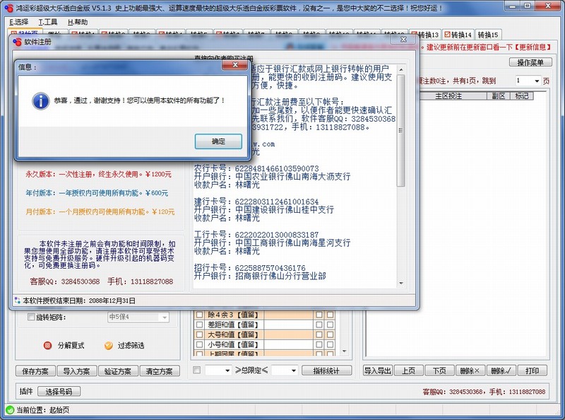Click the 删除× delete icon

(469, 369)
